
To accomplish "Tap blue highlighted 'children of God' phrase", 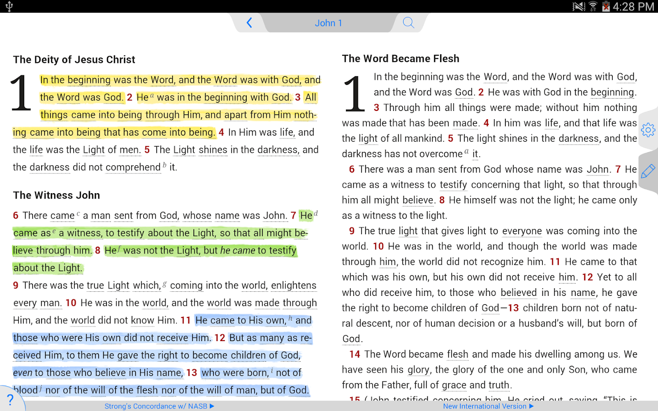I will [x=265, y=355].
